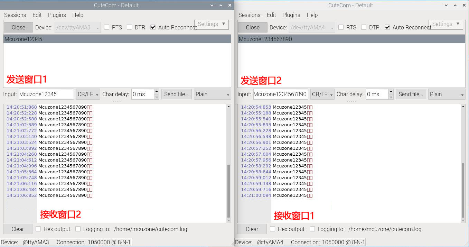
Task: Click window menu arrow in left title bar
Action: click(x=212, y=5)
